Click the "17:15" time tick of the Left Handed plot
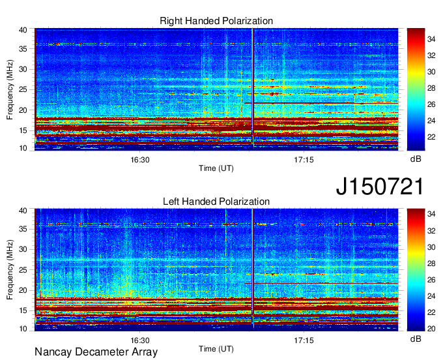This screenshot has height=360, width=443. pyautogui.click(x=304, y=340)
